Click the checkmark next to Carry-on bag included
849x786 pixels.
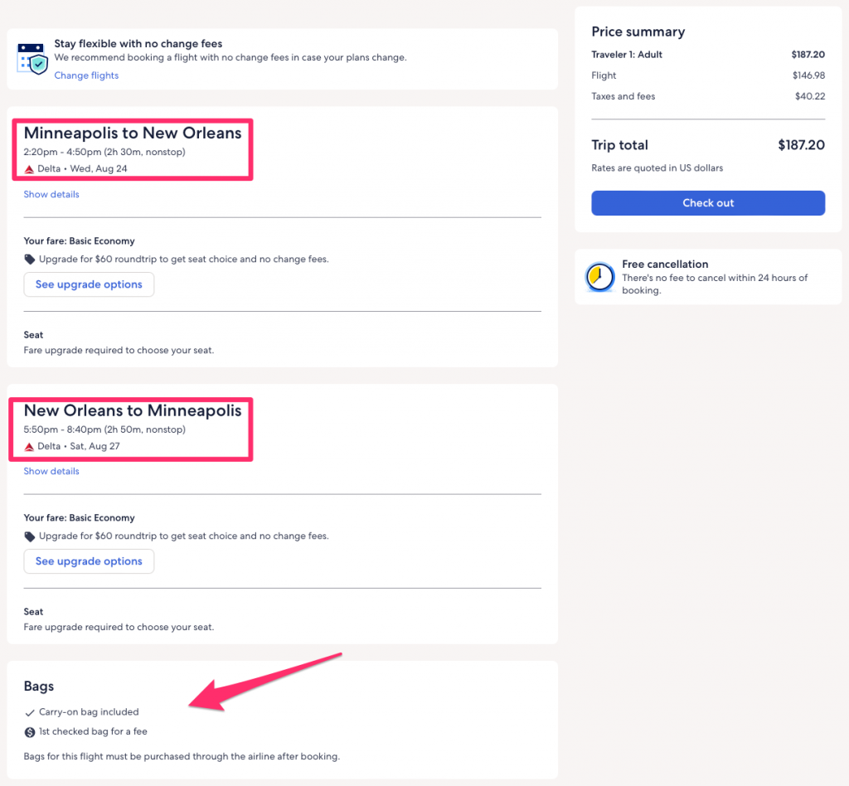(30, 712)
